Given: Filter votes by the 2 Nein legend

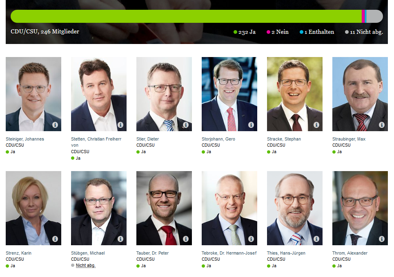Looking at the screenshot, I should tap(277, 32).
